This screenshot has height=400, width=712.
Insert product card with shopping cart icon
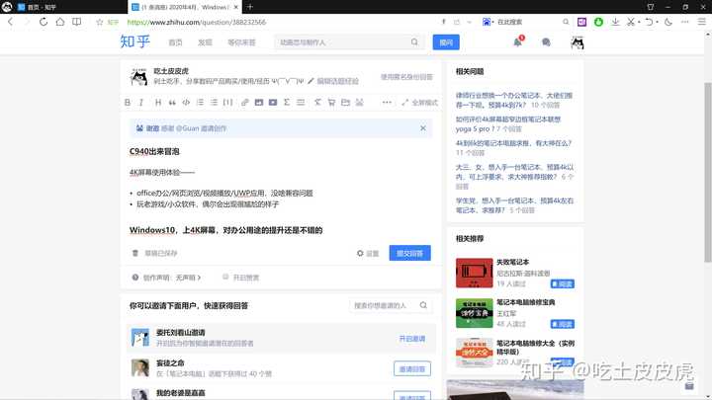[x=331, y=103]
